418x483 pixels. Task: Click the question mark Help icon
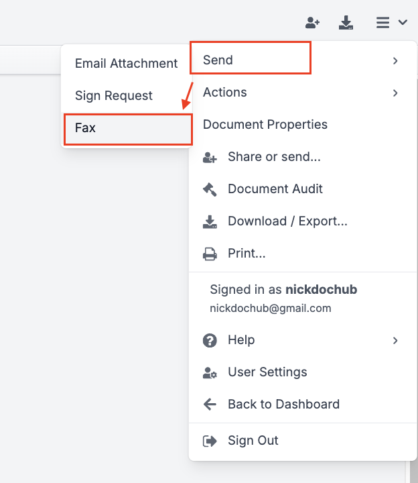pyautogui.click(x=210, y=340)
